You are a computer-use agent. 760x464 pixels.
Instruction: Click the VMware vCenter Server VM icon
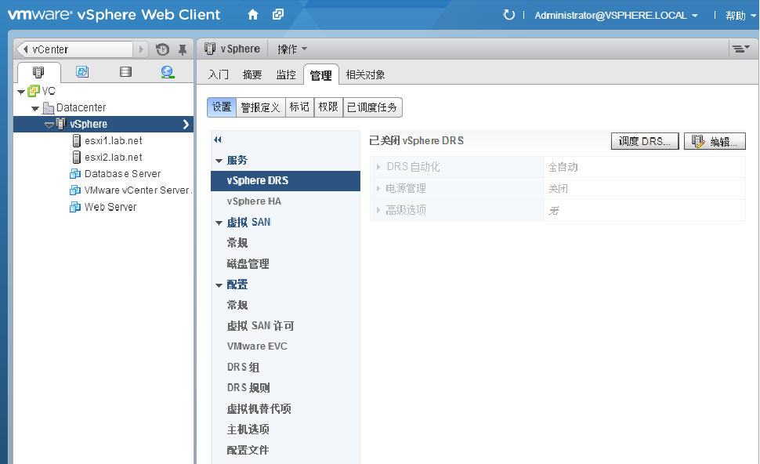75,190
